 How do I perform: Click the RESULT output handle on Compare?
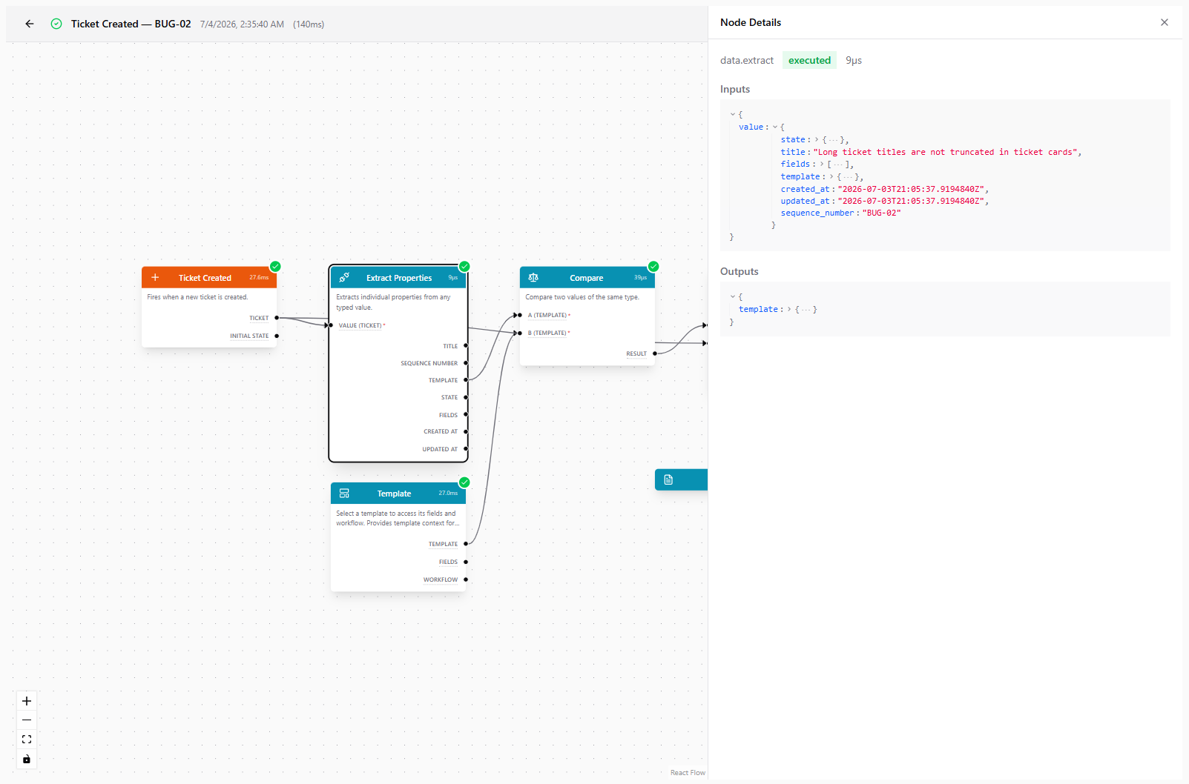tap(655, 353)
